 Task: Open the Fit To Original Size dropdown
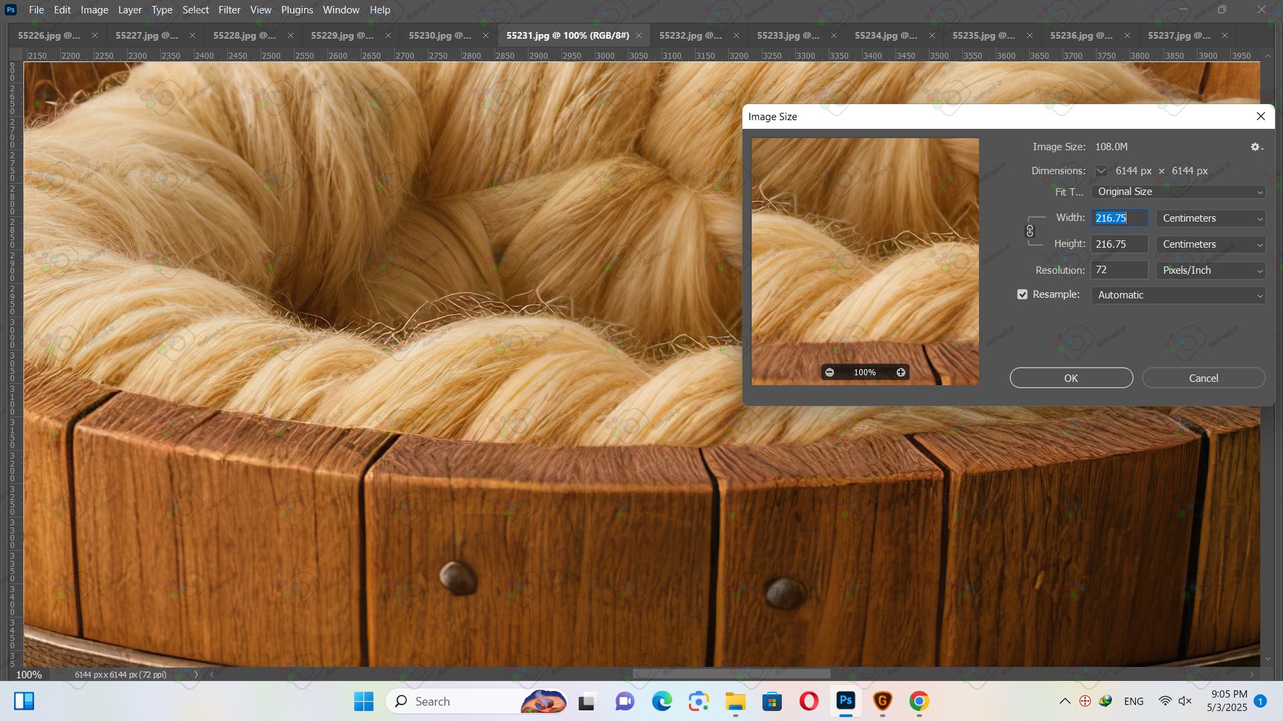pos(1178,192)
